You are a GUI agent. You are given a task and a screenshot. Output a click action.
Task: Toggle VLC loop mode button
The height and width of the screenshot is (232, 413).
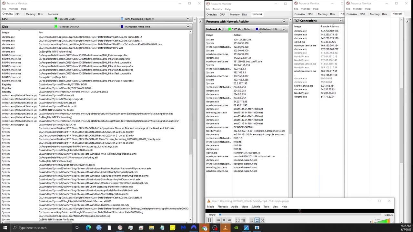257,220
